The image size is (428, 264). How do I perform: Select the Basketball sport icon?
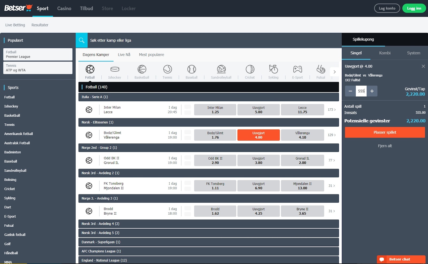click(x=142, y=69)
